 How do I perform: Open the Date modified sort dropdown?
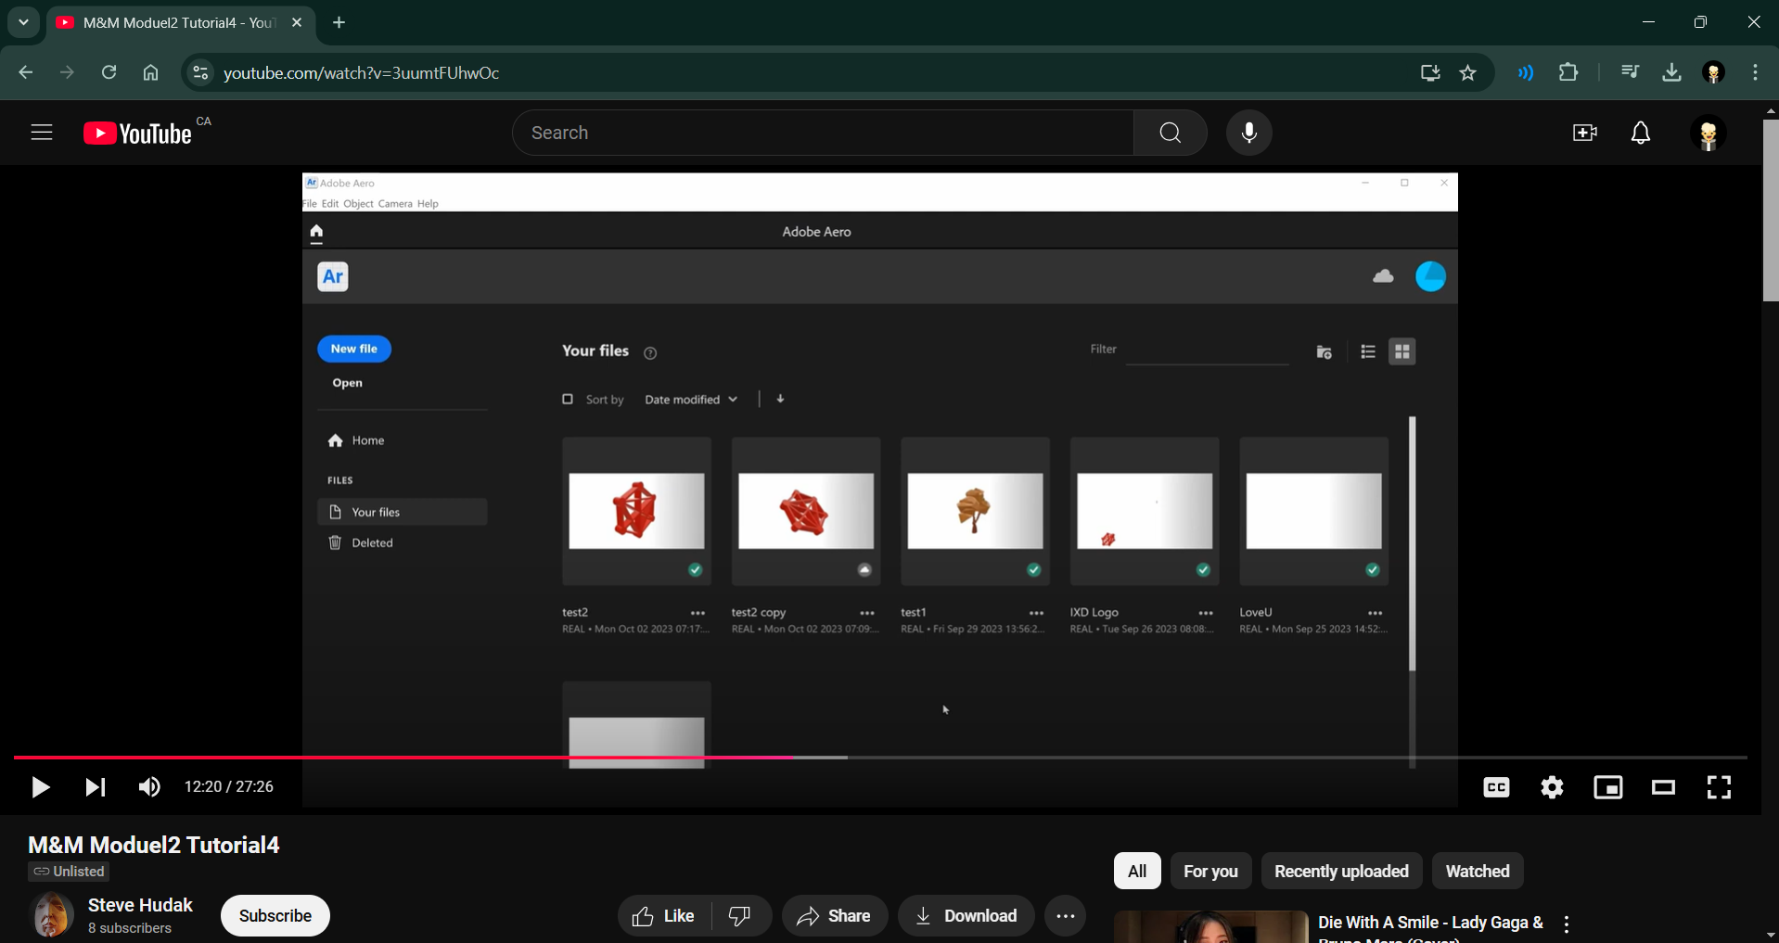click(690, 399)
